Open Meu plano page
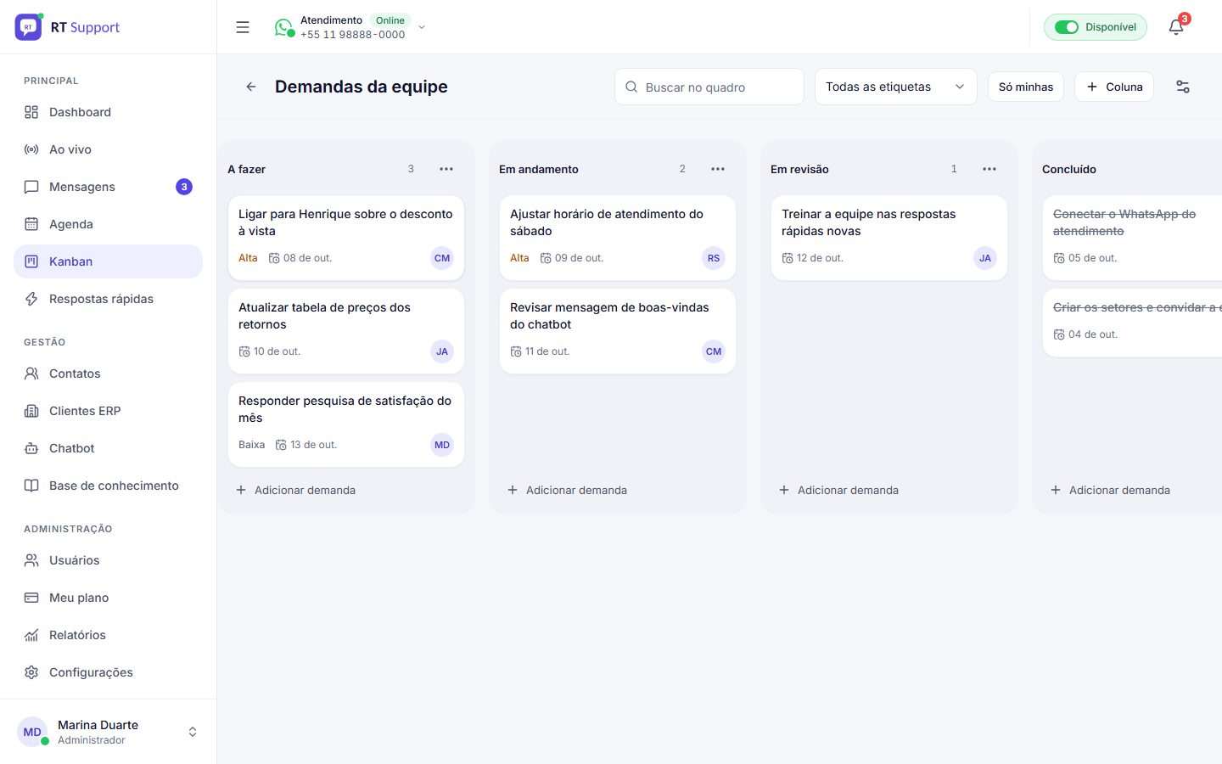Screen dimensions: 1222x764 [109, 598]
